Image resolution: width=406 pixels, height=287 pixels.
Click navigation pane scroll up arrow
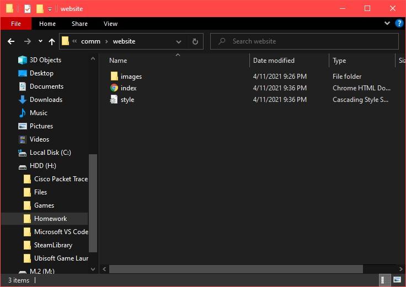[x=93, y=59]
